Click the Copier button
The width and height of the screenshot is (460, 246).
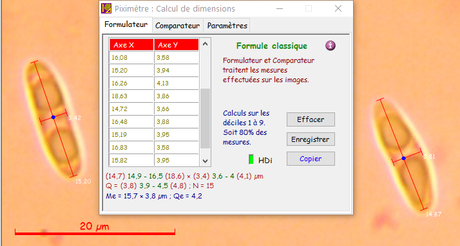pyautogui.click(x=311, y=159)
